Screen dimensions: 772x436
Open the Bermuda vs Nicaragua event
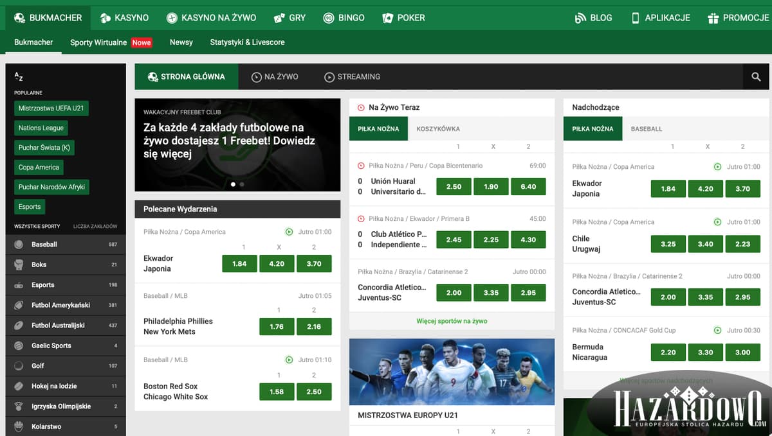(589, 353)
